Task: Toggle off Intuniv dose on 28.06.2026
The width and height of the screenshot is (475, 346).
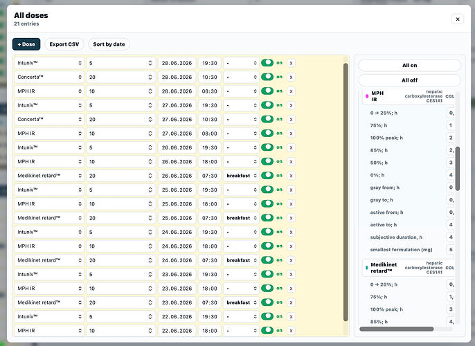Action: pos(267,63)
